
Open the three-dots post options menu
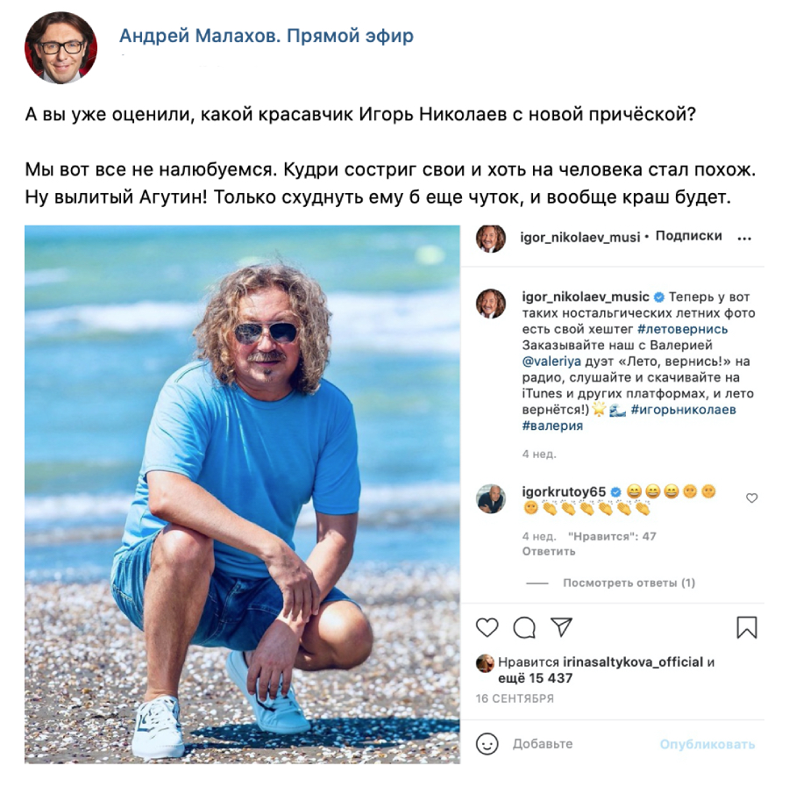click(744, 238)
